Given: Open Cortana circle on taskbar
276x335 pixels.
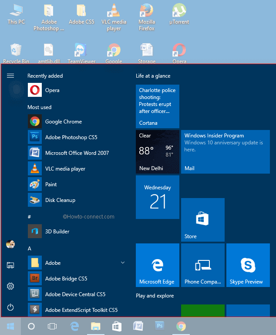Looking at the screenshot, I should pos(31,326).
